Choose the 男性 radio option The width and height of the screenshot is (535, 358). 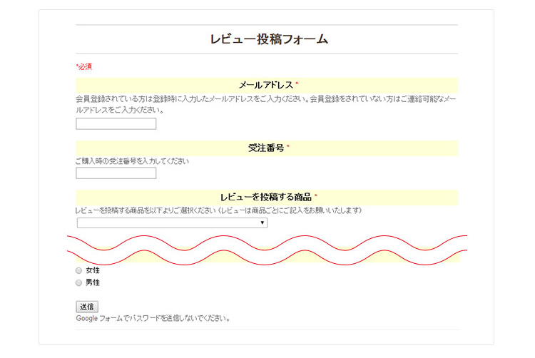pyautogui.click(x=78, y=282)
